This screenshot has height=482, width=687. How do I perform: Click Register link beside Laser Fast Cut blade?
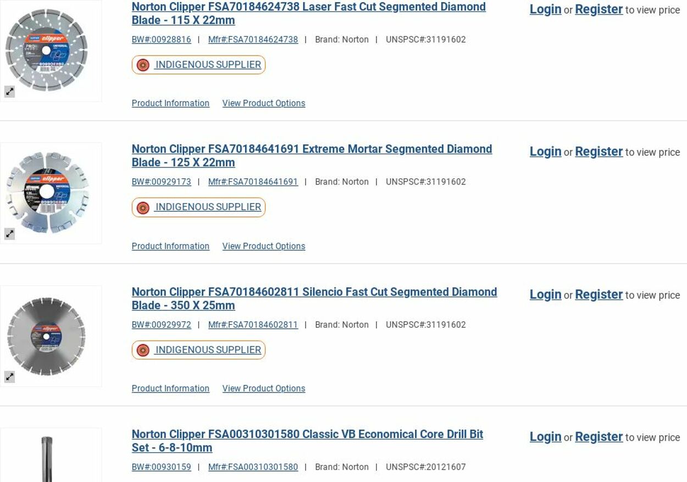[599, 9]
